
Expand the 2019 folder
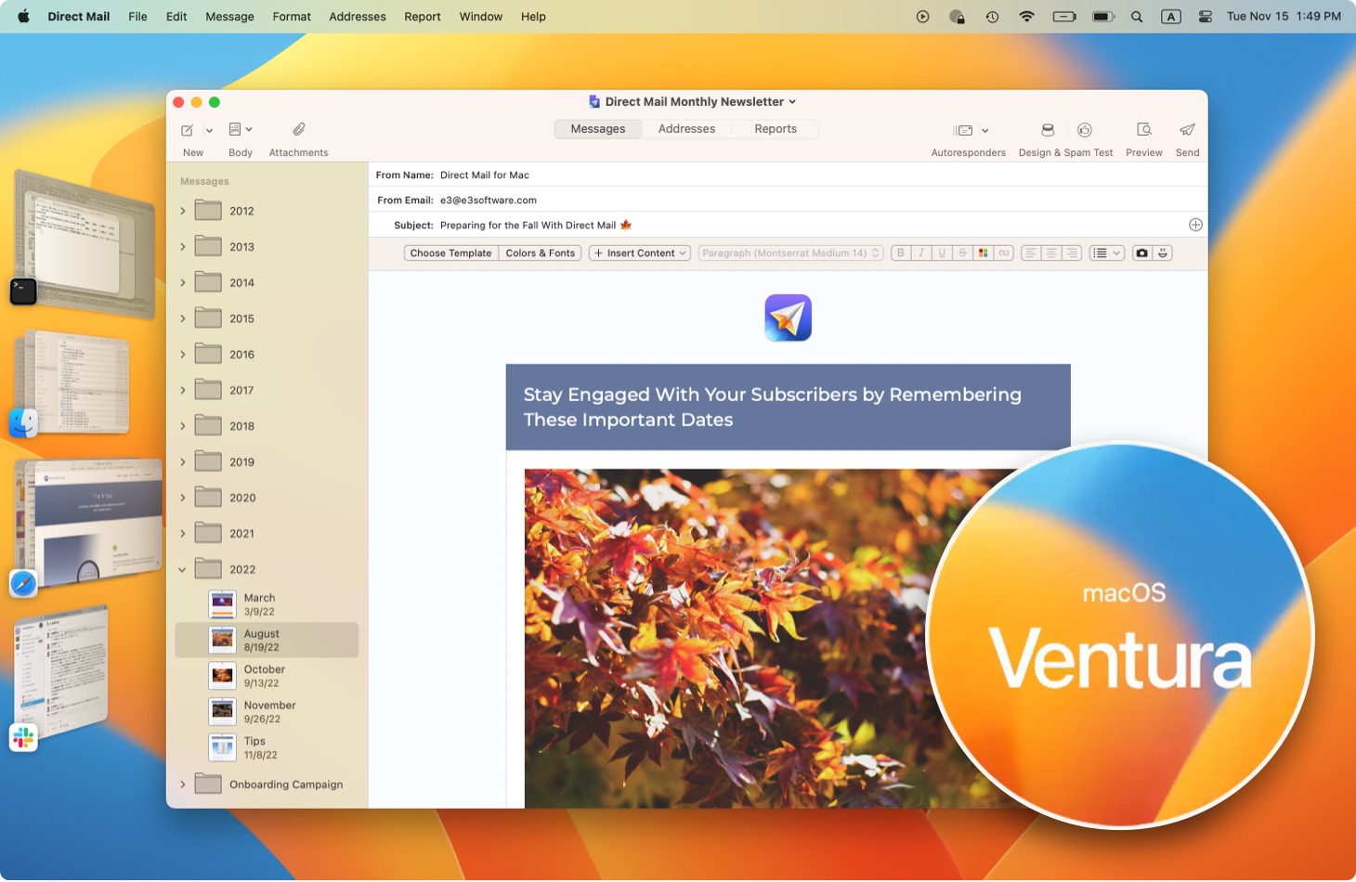click(x=183, y=461)
